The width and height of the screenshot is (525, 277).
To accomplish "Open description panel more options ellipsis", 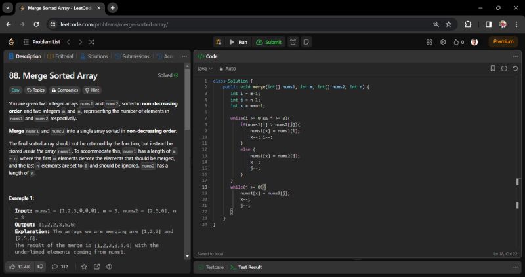I will tap(184, 56).
